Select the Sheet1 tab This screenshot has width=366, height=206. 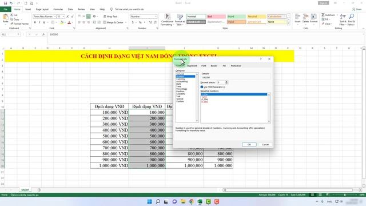(x=25, y=190)
